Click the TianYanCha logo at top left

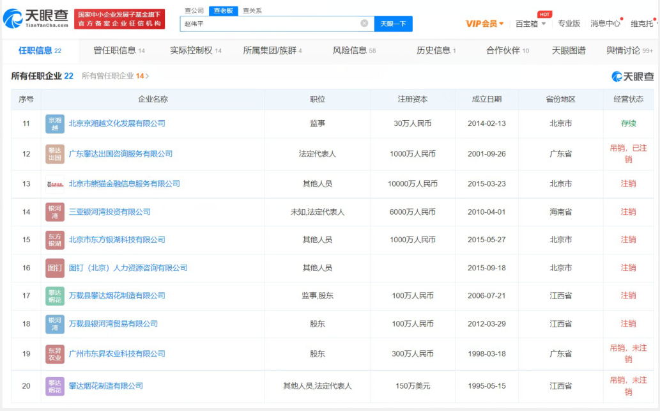pos(36,19)
